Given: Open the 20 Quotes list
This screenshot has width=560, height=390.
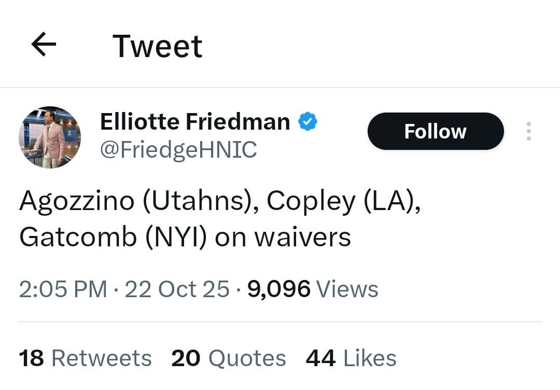Looking at the screenshot, I should click(228, 358).
